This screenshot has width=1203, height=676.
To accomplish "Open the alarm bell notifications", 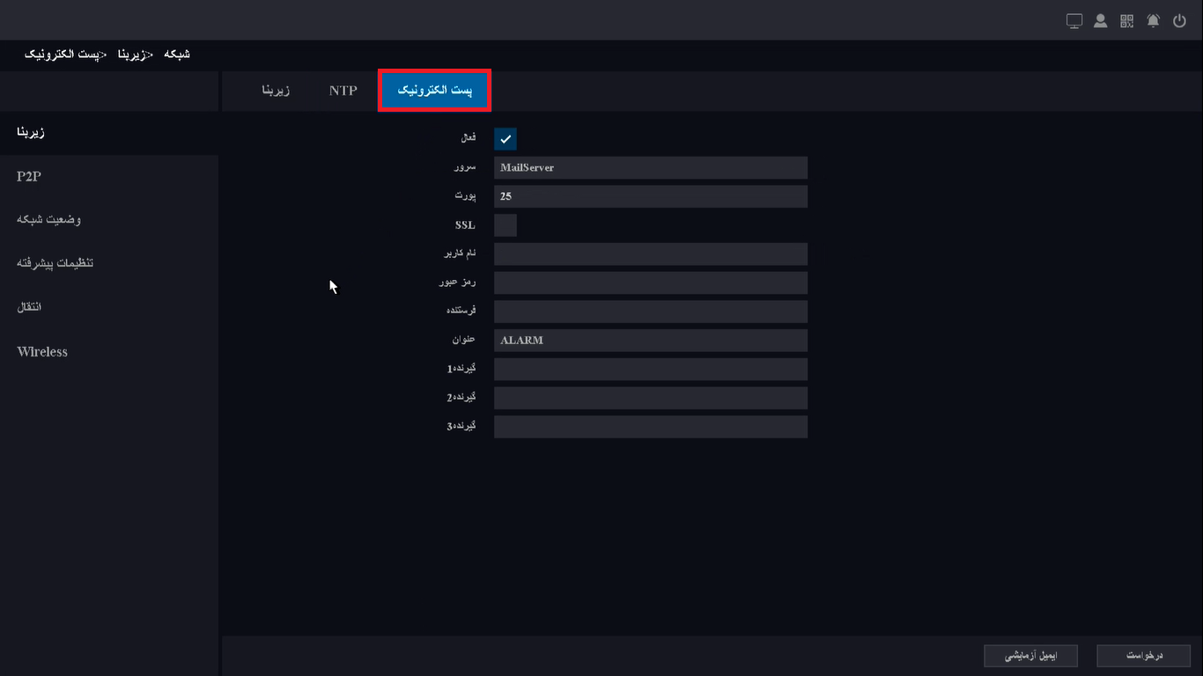I will (1153, 21).
